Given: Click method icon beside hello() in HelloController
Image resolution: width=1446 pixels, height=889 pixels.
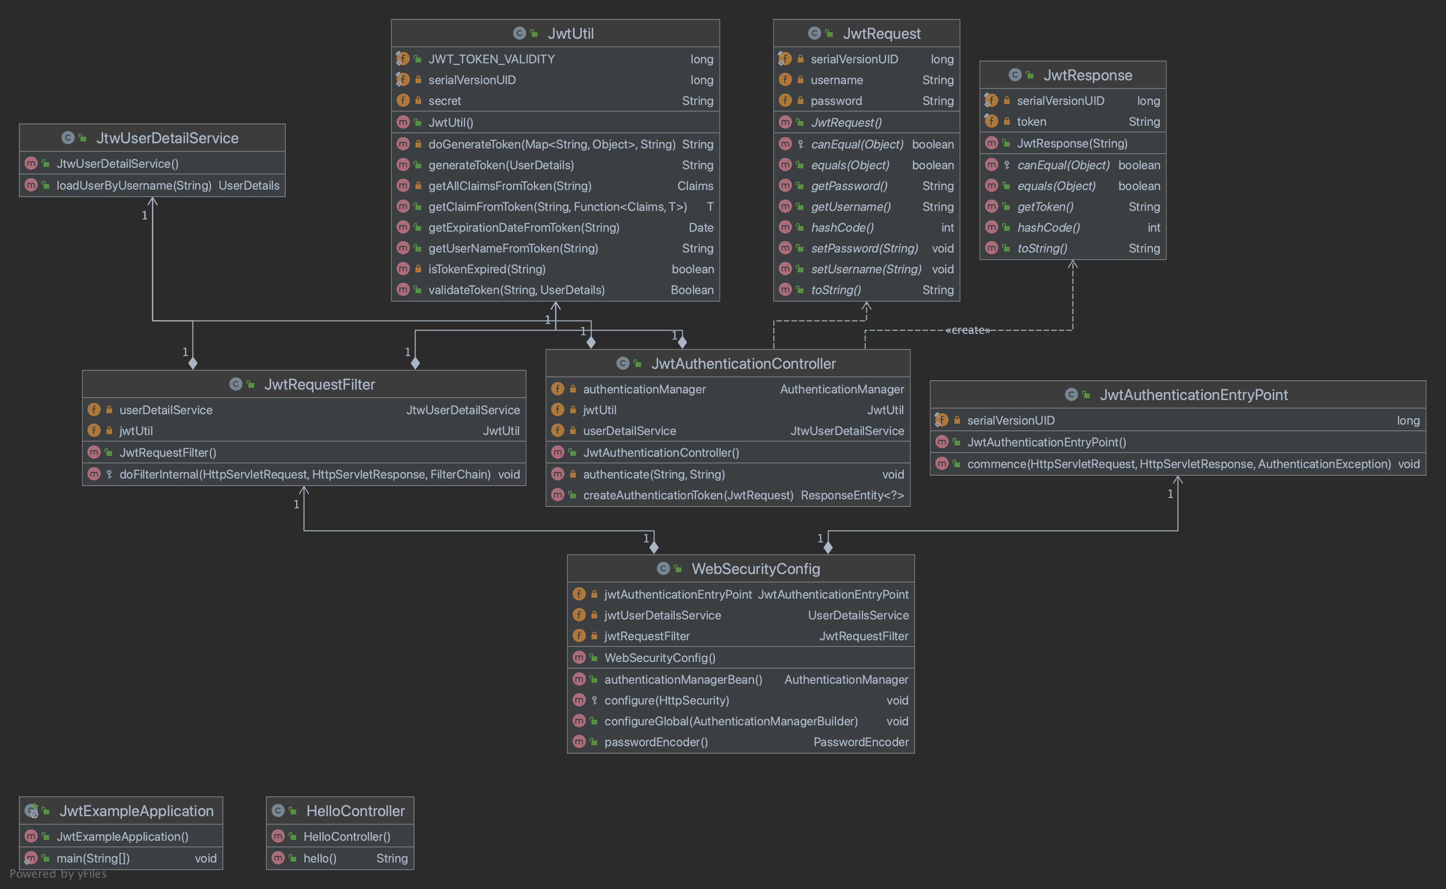Looking at the screenshot, I should [x=278, y=858].
